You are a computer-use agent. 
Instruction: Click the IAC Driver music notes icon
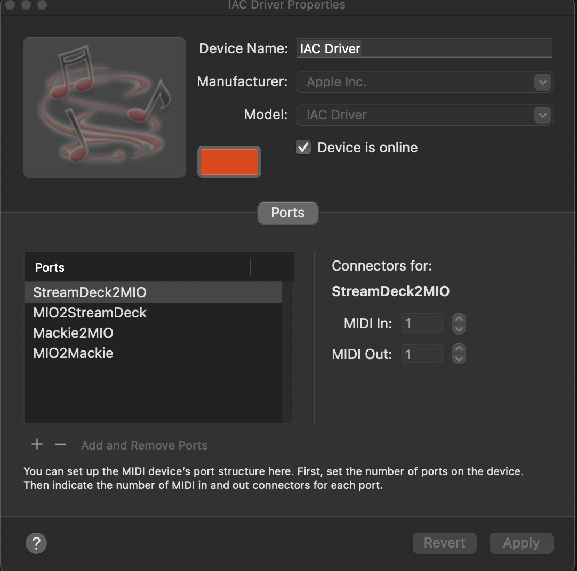[x=105, y=107]
